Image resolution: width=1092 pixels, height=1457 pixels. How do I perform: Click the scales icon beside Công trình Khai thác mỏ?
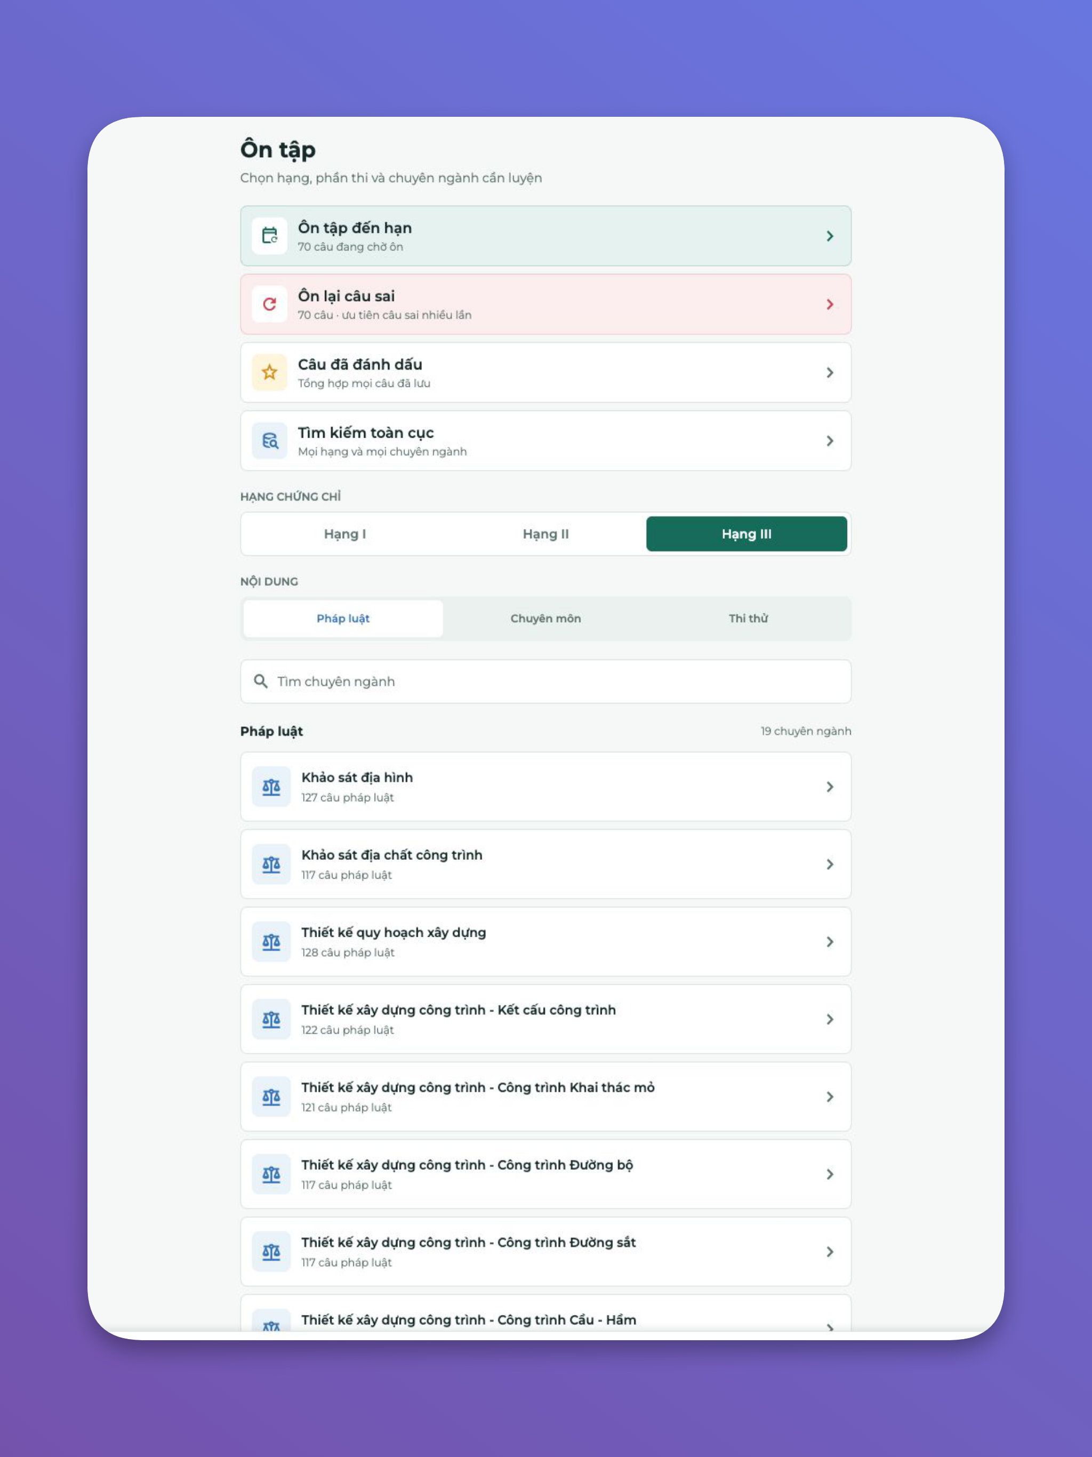pos(271,1096)
